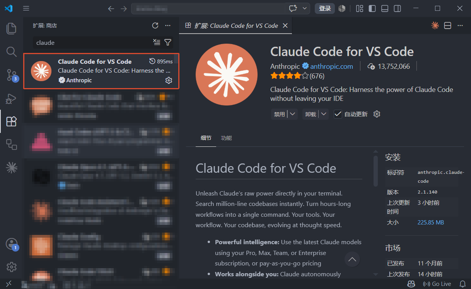The width and height of the screenshot is (471, 289).
Task: Open the chat icon in title bar
Action: coord(293,8)
